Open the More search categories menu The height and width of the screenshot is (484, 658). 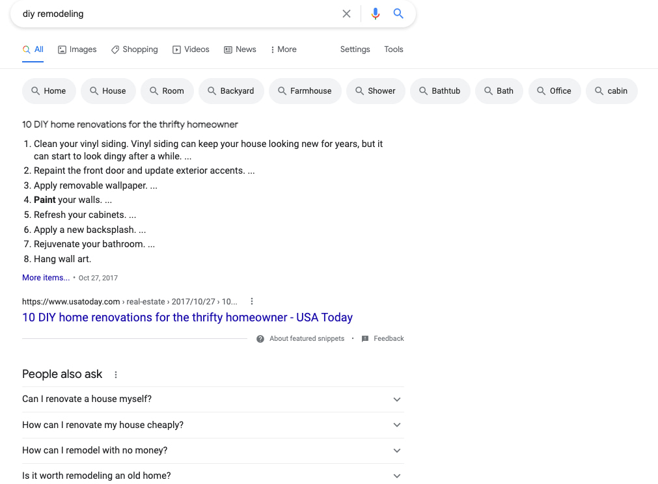click(x=283, y=49)
